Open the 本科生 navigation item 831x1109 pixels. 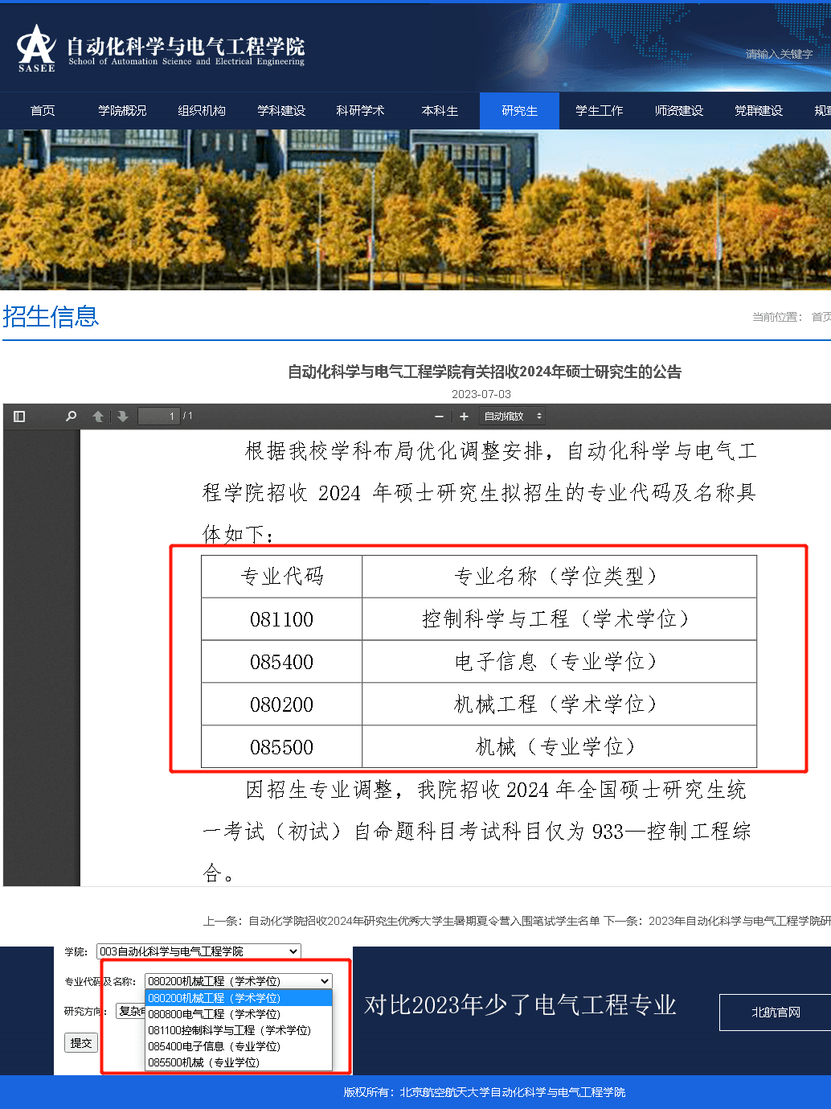440,111
